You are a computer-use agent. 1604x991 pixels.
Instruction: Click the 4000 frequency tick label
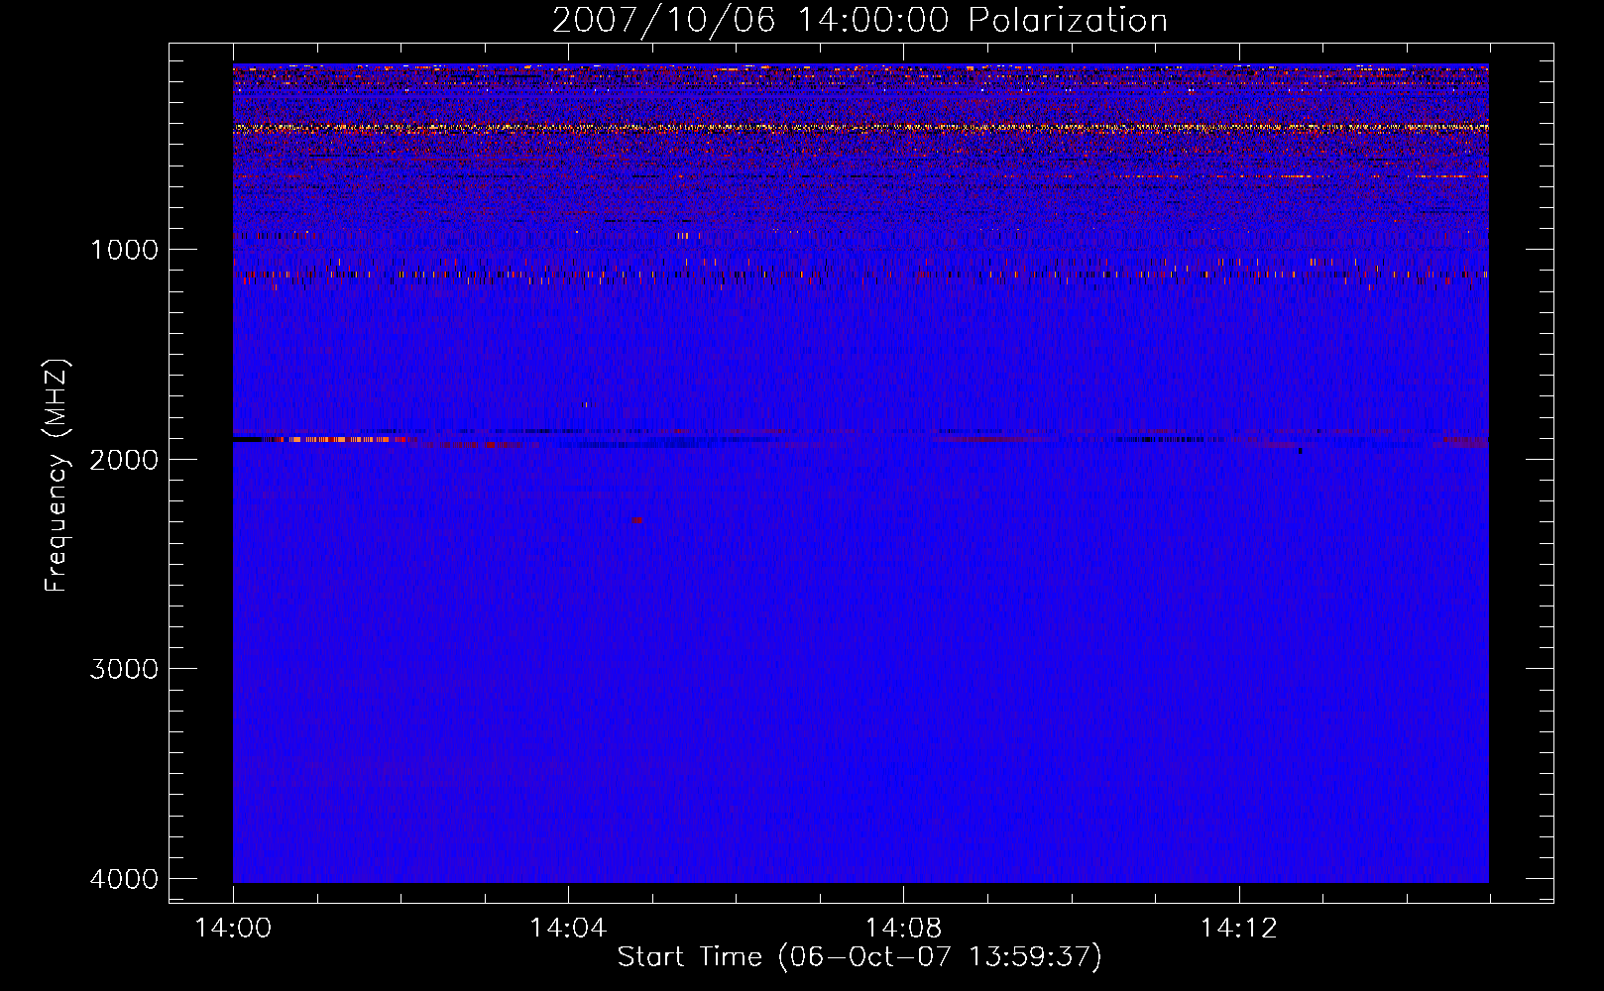point(124,879)
